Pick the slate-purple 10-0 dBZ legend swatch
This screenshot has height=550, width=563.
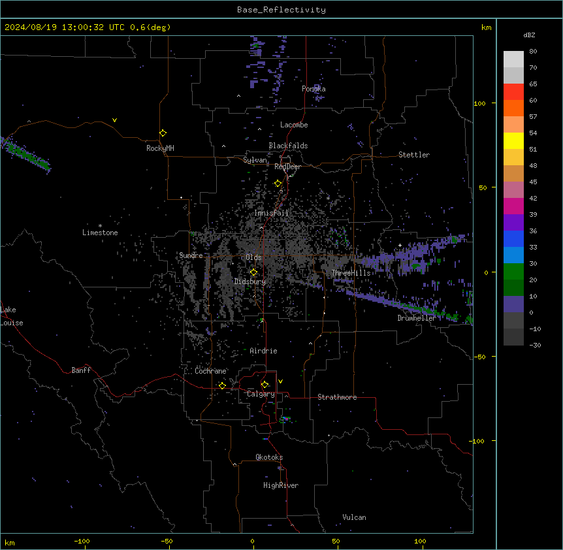pyautogui.click(x=513, y=304)
